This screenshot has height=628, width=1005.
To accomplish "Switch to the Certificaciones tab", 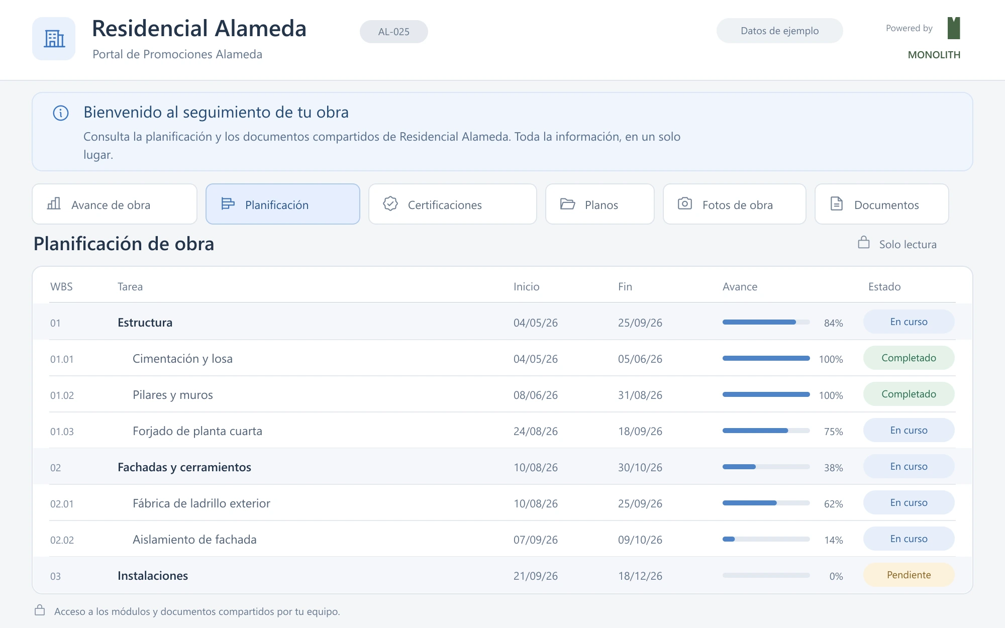I will pyautogui.click(x=453, y=204).
